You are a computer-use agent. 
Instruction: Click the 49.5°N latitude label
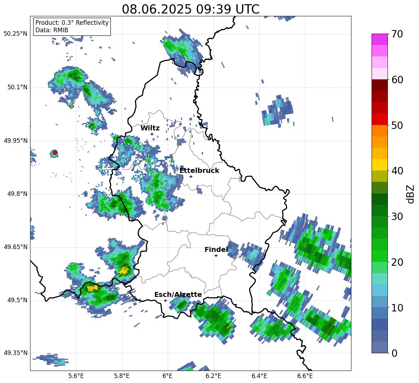[x=17, y=300]
